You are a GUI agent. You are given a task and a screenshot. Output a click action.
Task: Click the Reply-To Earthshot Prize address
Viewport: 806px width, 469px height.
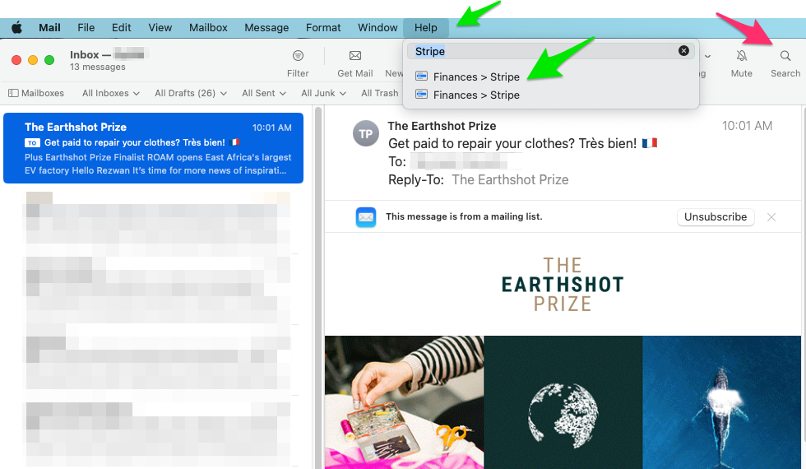[510, 180]
